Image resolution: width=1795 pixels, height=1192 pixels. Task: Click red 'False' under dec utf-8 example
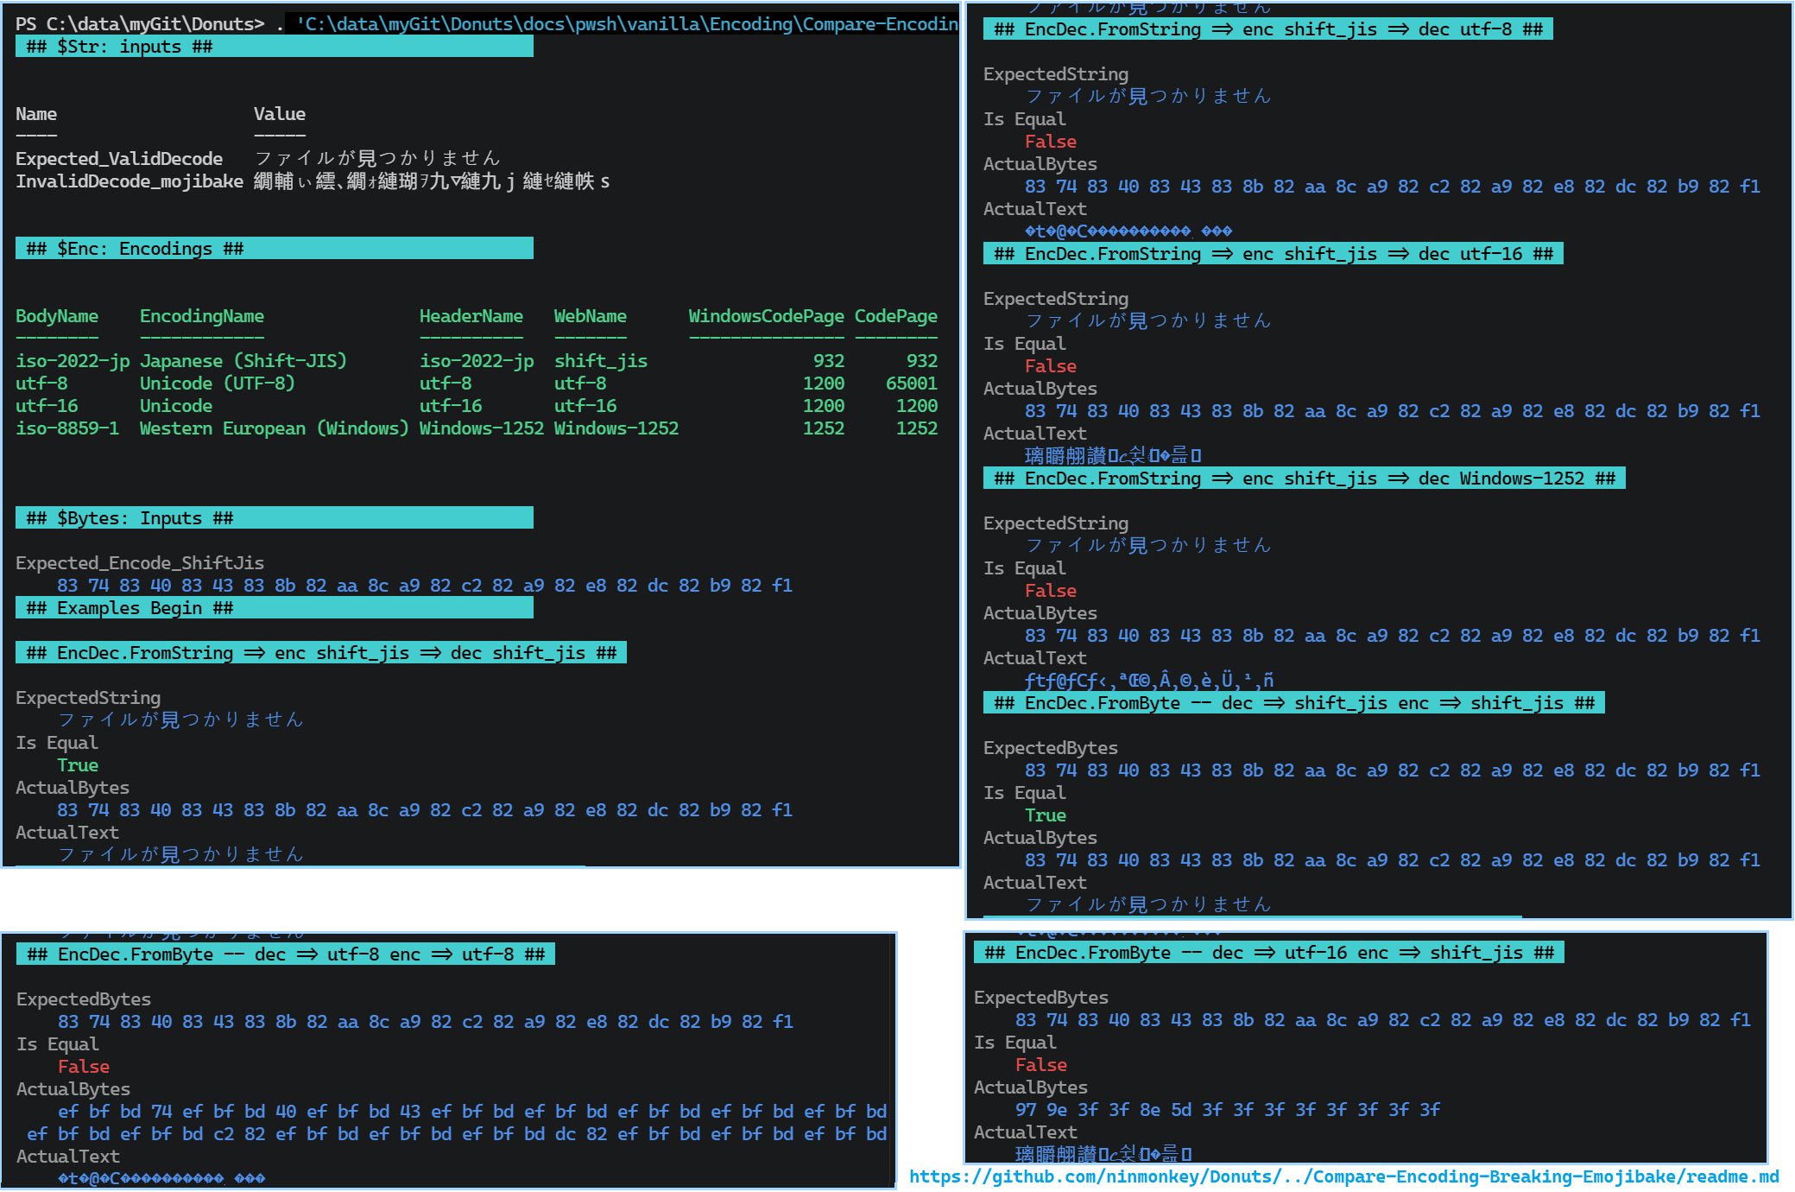[1051, 142]
